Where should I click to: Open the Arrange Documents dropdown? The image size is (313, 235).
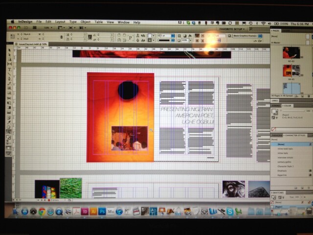83,28
